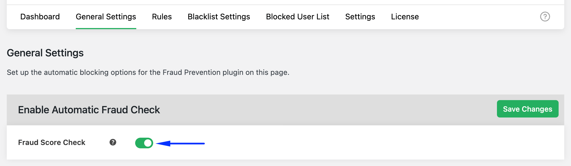
Task: Click the General Settings page heading
Action: point(45,53)
